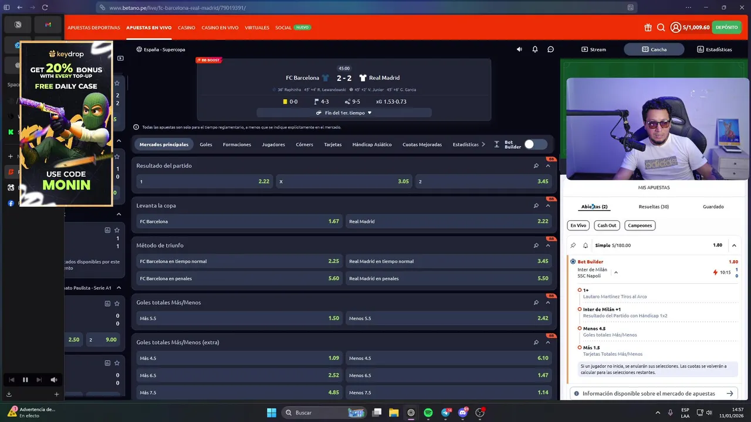Filter open bets by Campeones
Viewport: 751px width, 422px height.
pyautogui.click(x=640, y=225)
